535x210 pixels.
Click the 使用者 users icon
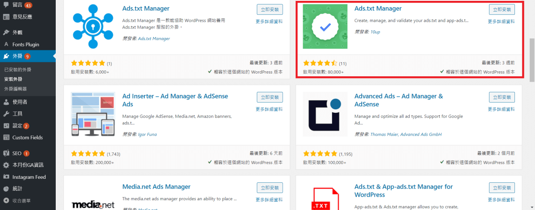pos(6,102)
